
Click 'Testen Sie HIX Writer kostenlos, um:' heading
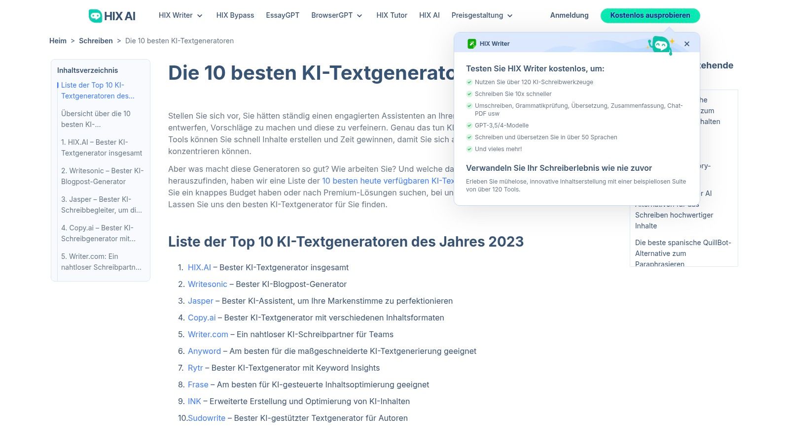tap(535, 69)
